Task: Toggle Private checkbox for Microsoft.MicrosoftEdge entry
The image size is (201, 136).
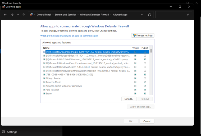Action: [x=135, y=56]
